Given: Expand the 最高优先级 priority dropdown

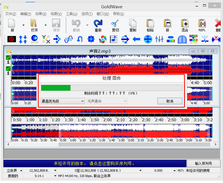Looking at the screenshot, I should pyautogui.click(x=63, y=101).
